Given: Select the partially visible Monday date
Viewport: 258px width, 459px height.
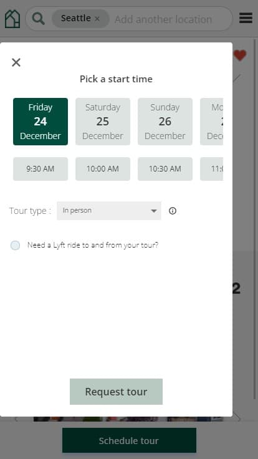Looking at the screenshot, I should click(211, 122).
